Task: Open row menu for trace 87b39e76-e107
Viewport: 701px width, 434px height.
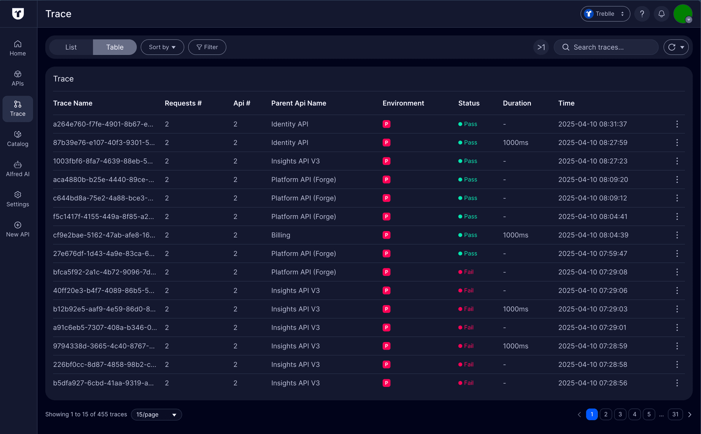Action: tap(677, 143)
